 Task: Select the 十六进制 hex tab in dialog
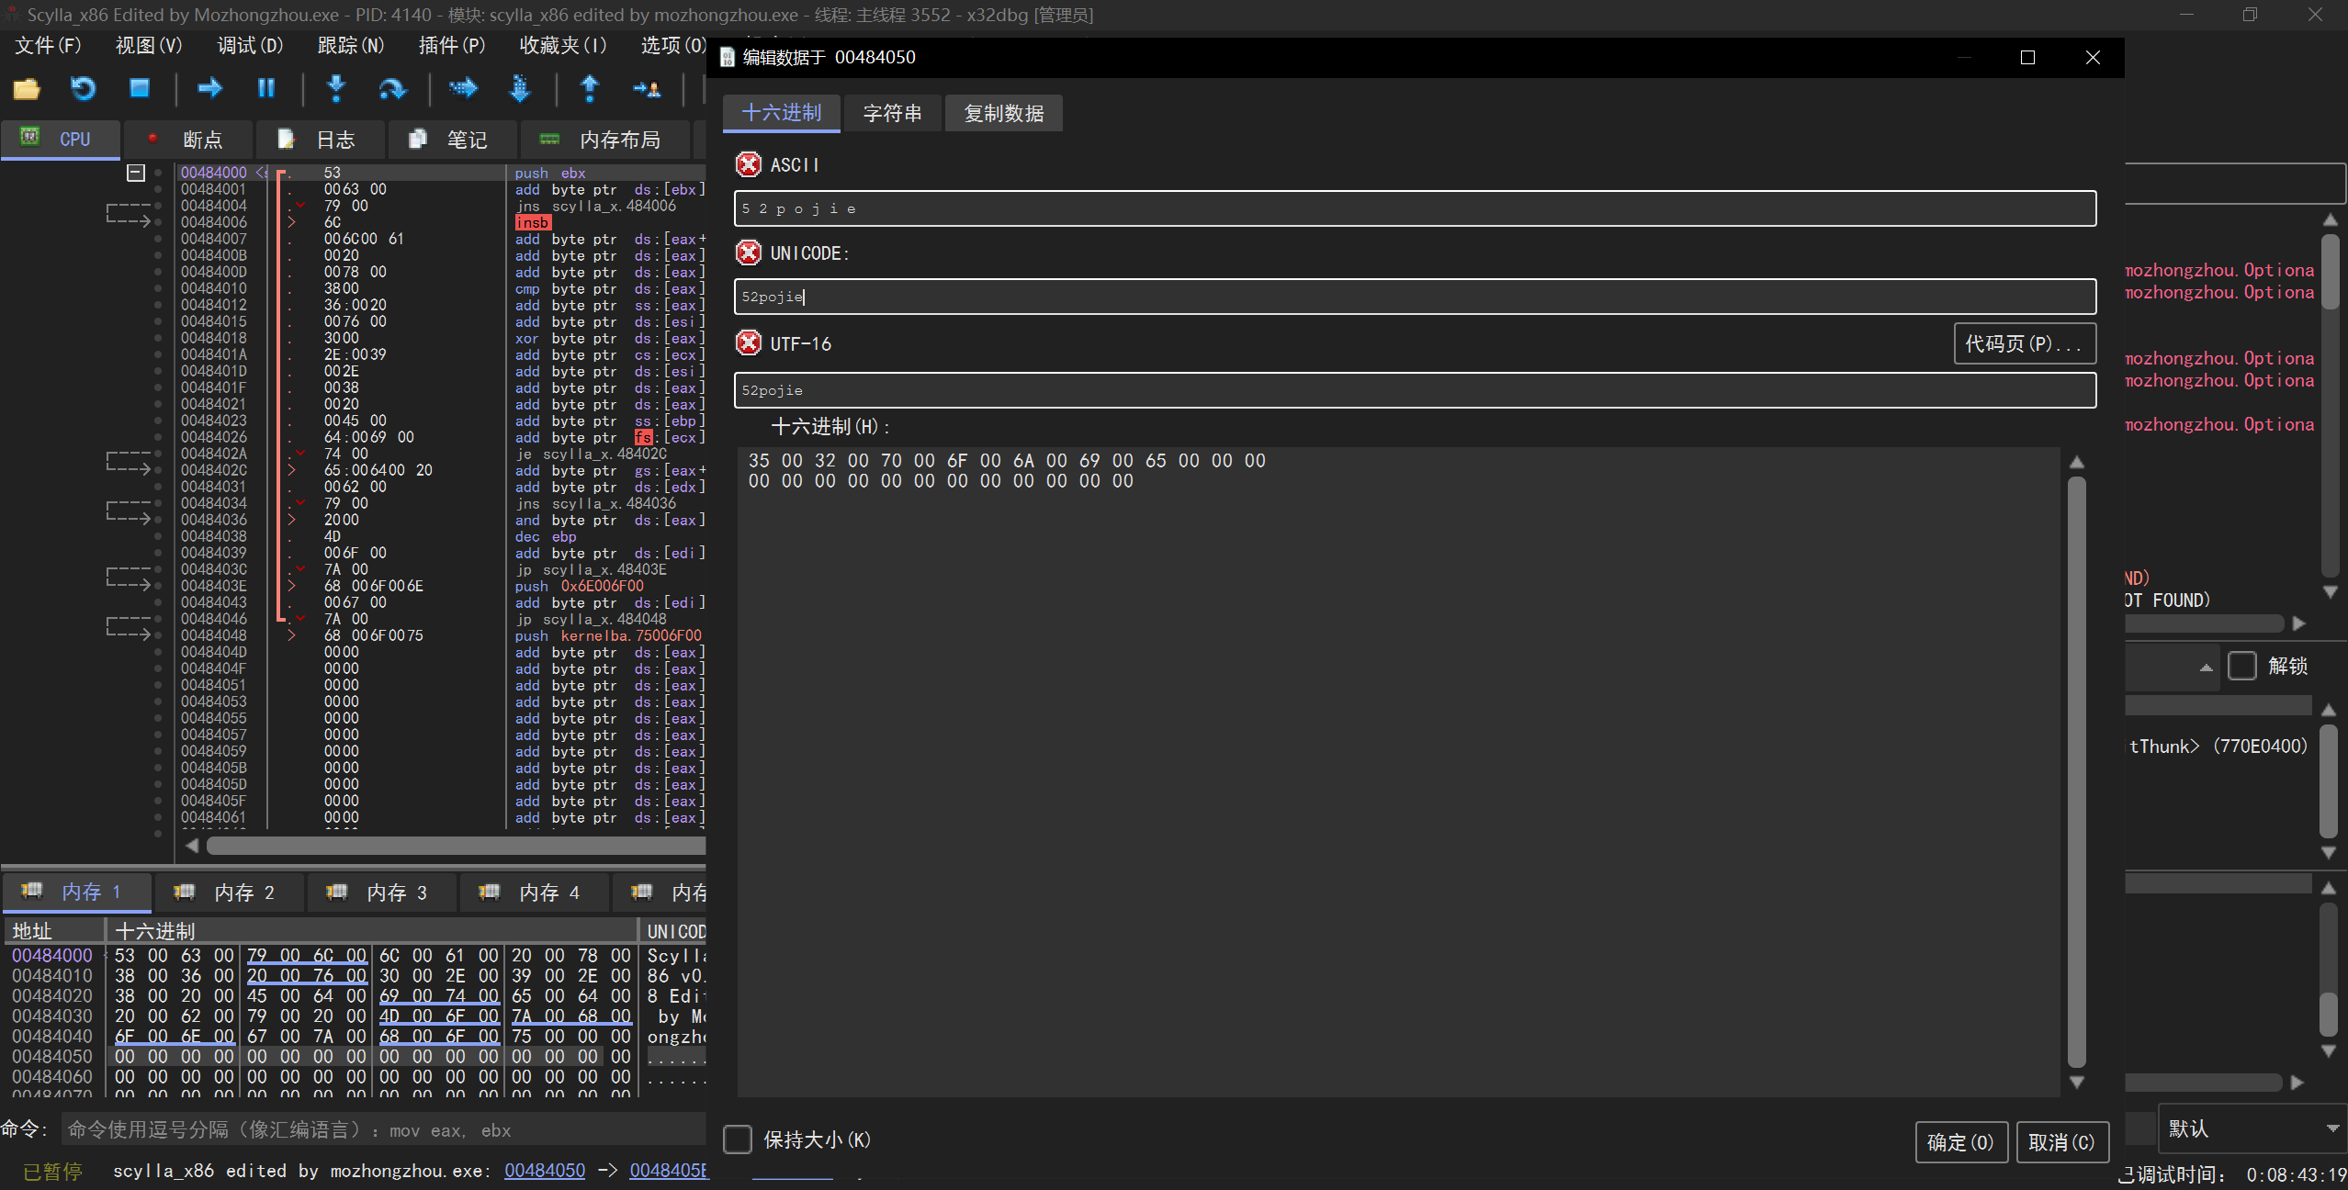[782, 113]
